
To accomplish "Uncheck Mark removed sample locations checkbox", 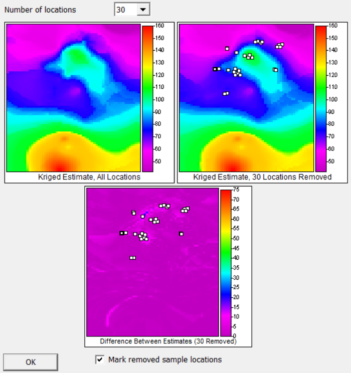I will pos(100,359).
